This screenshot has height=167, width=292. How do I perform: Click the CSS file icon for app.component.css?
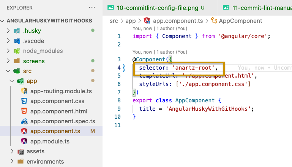pos(24,101)
